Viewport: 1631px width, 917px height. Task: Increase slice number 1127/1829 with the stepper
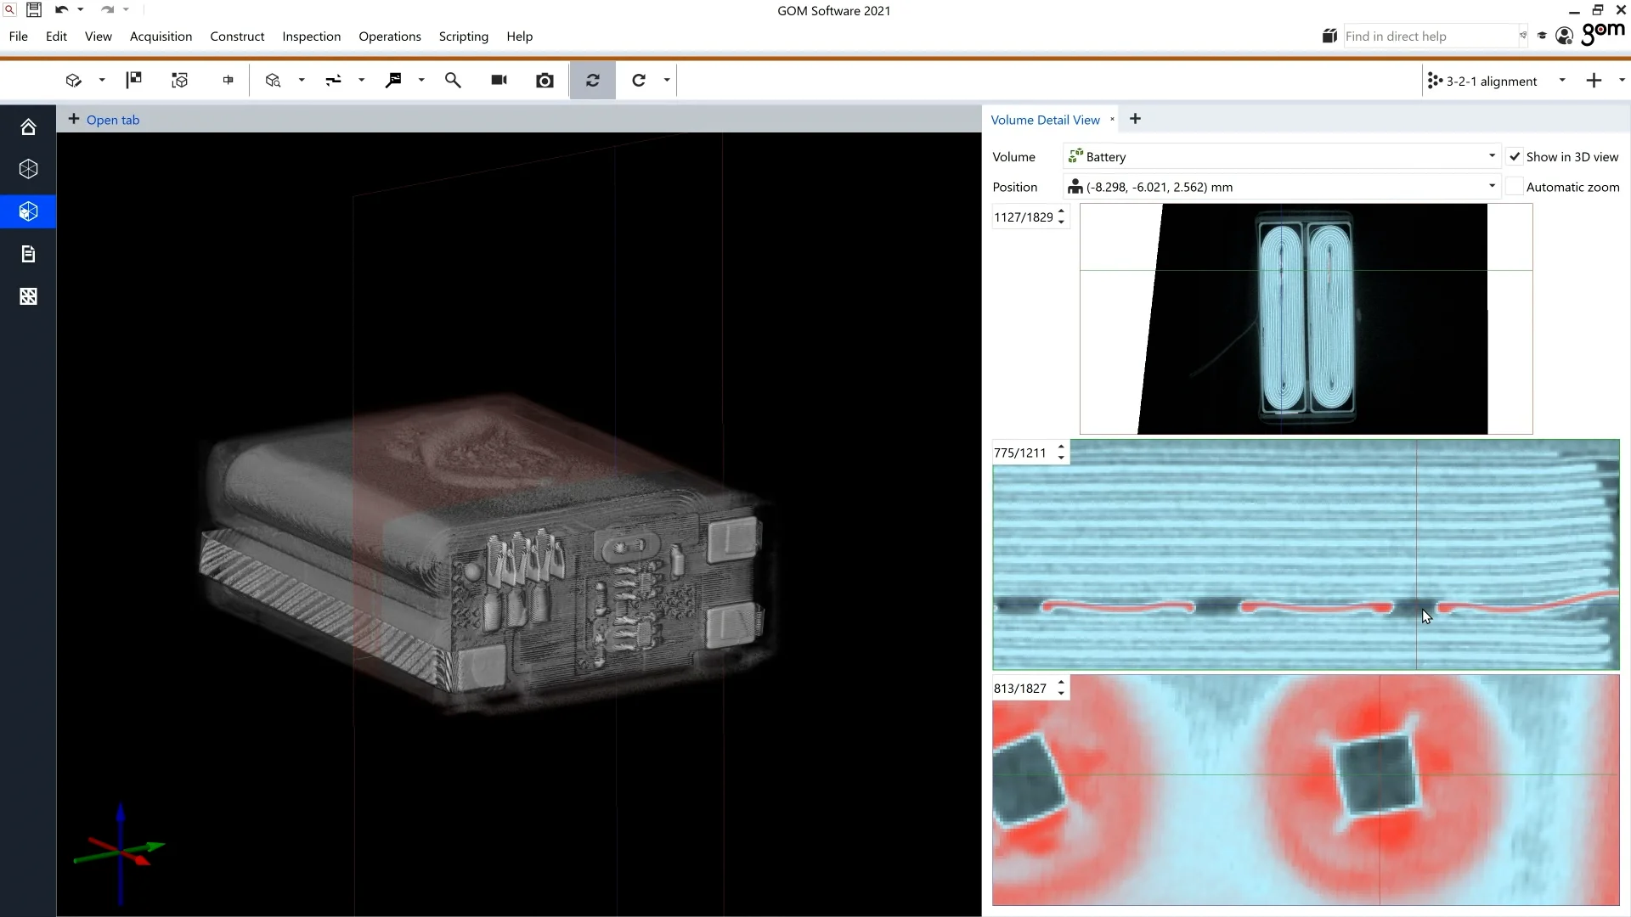coord(1059,212)
